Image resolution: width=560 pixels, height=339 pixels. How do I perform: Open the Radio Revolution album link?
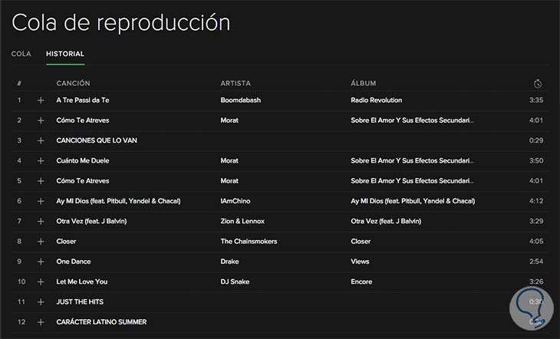(x=376, y=100)
